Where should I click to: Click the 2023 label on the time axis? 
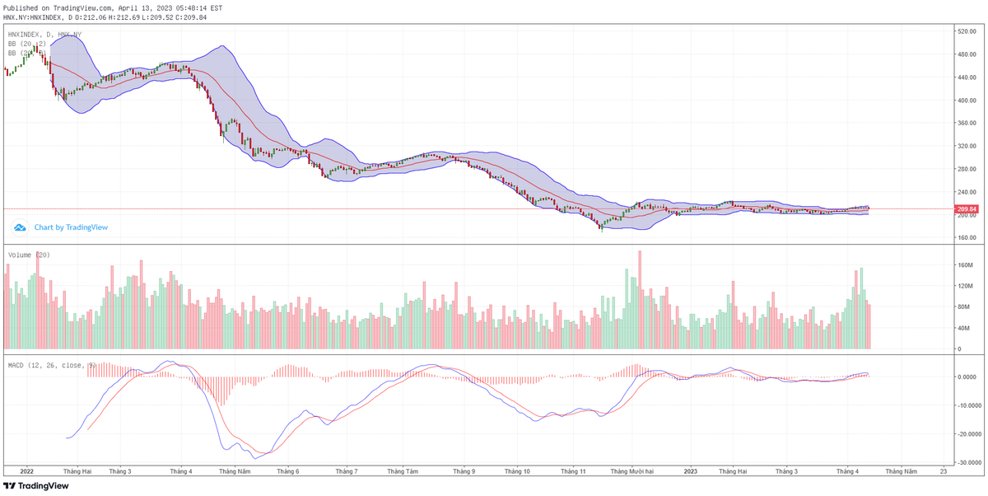690,472
